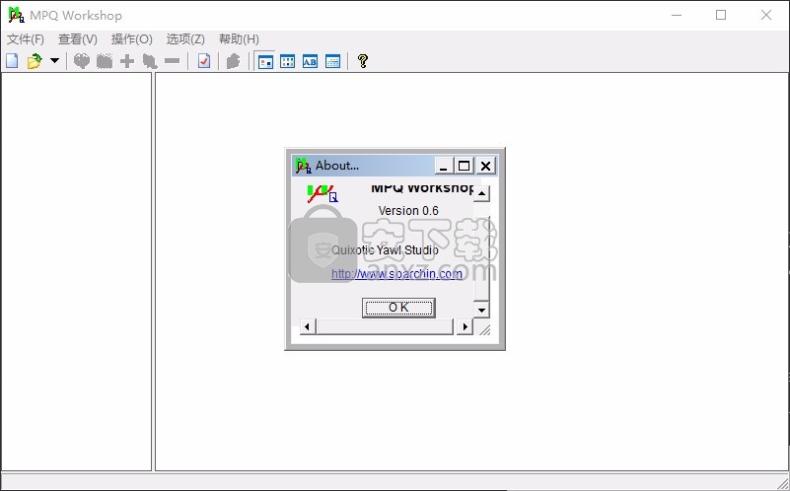Click the main window resize grip
The width and height of the screenshot is (790, 491).
pos(782,483)
